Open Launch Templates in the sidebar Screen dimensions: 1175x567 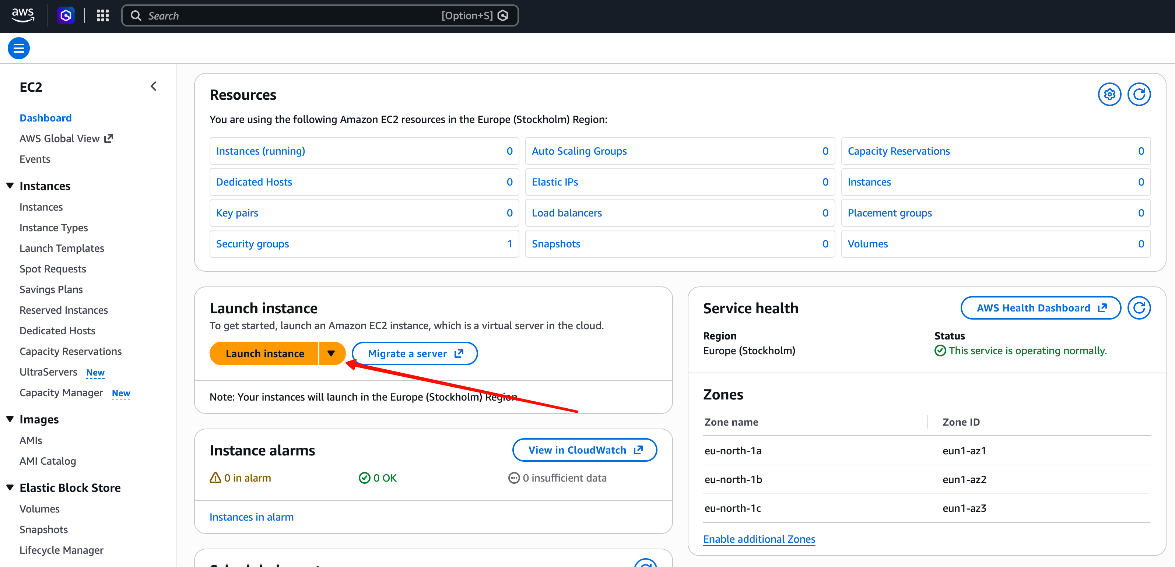[x=62, y=248]
